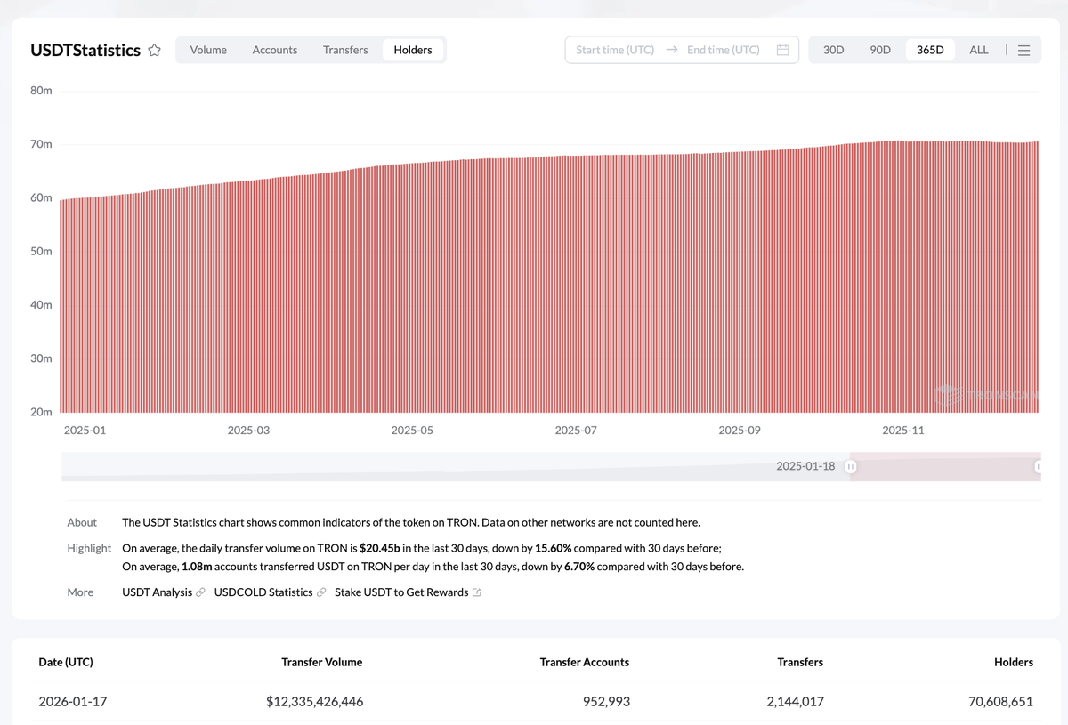The image size is (1068, 725).
Task: Click the End time (UTC) field
Action: 723,50
